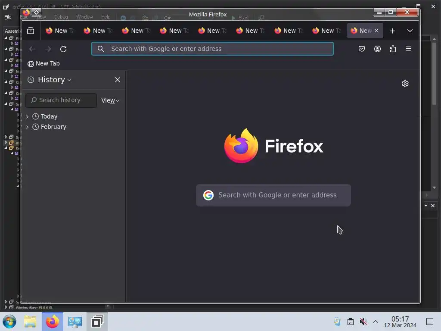The image size is (441, 331).
Task: Click the New Tab bookmark toolbar item
Action: (43, 64)
